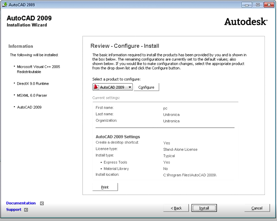Click the 'Review - Configure - Install' heading
The width and height of the screenshot is (277, 221).
(x=125, y=46)
